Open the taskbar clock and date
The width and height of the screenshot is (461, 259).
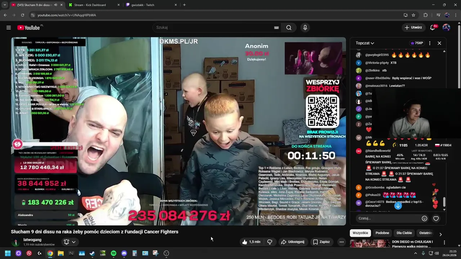[449, 253]
